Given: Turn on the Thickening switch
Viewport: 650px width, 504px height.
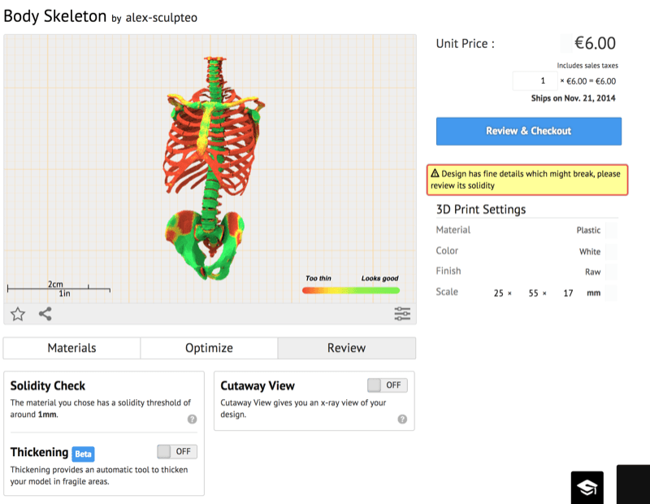Looking at the screenshot, I should [x=177, y=451].
